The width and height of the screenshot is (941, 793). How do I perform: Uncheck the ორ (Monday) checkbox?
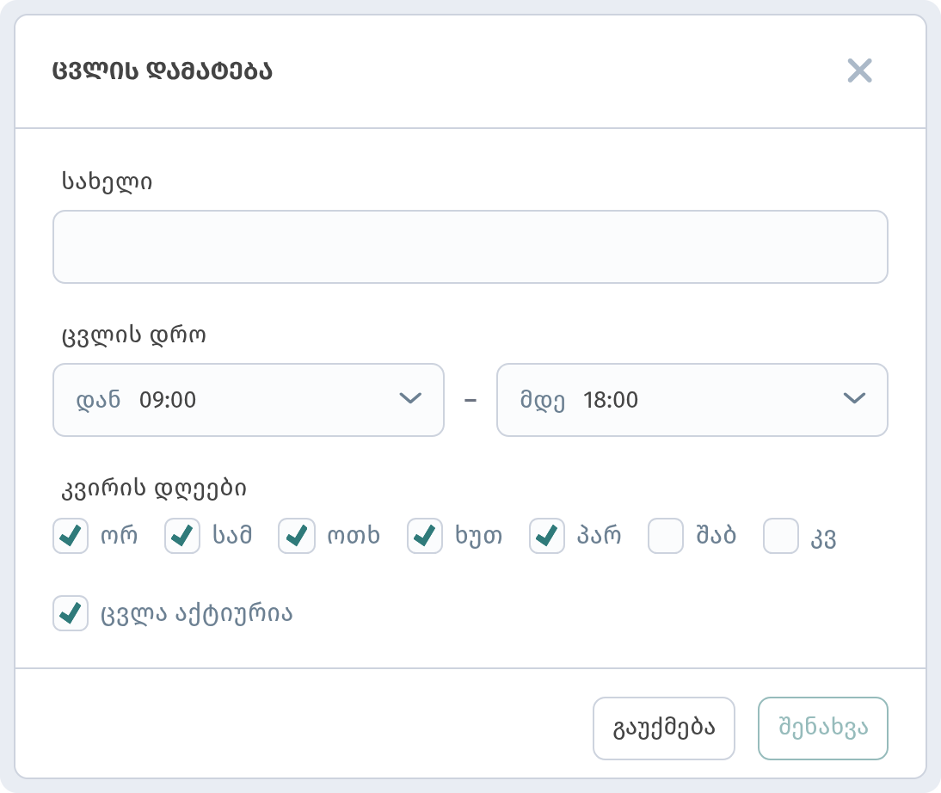[71, 536]
